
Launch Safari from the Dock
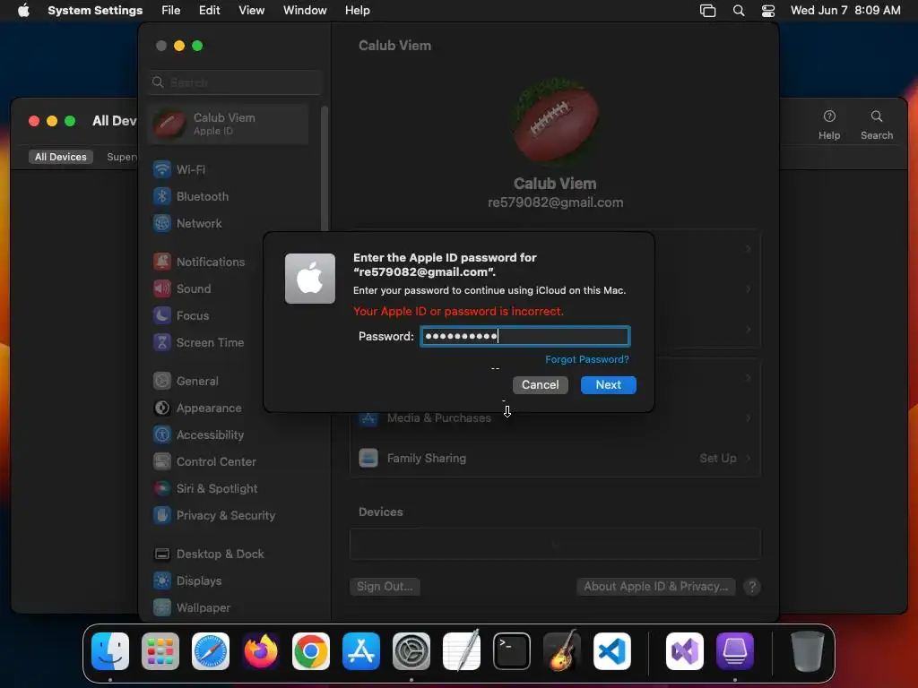tap(211, 651)
